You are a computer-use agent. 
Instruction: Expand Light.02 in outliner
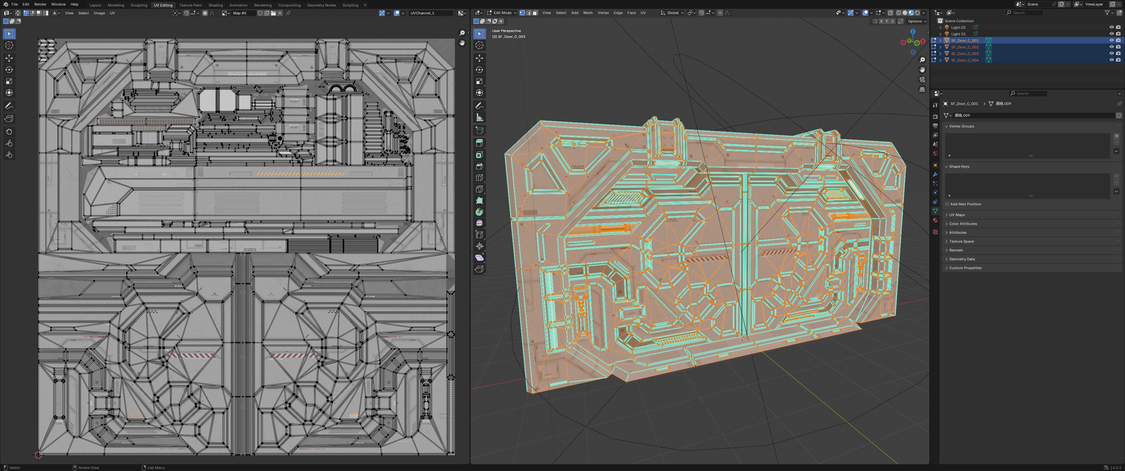click(x=940, y=27)
